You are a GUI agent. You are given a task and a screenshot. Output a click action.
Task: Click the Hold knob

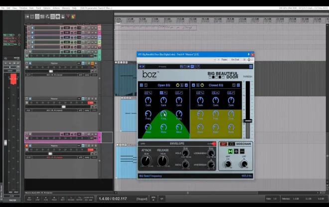click(185, 153)
